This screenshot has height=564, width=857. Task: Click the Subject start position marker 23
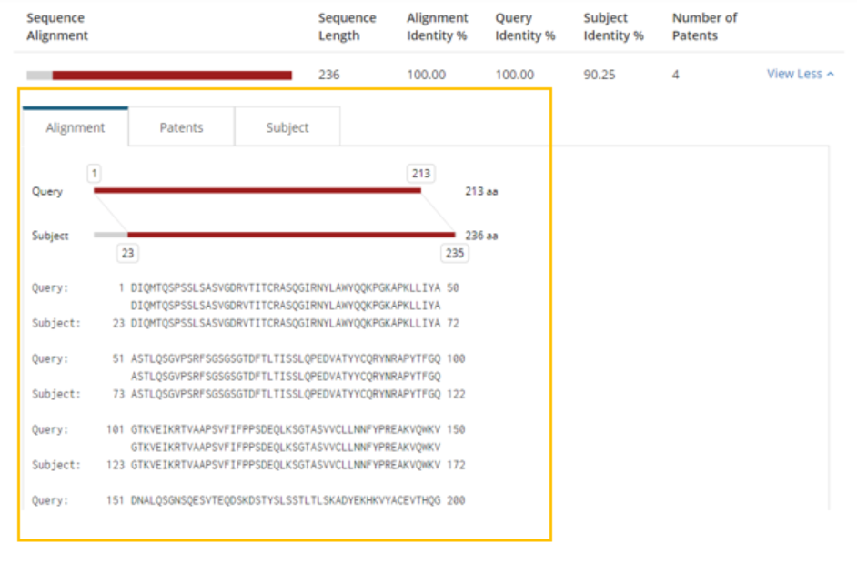pos(128,253)
